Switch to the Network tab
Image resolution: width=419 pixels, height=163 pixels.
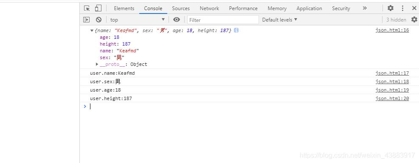[209, 8]
